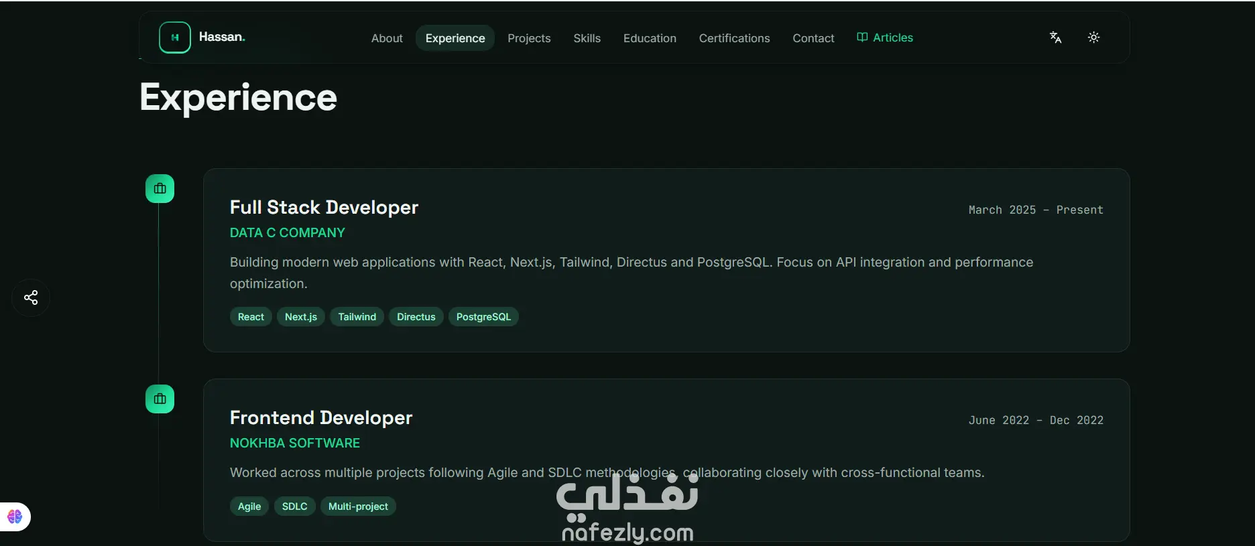The image size is (1255, 546).
Task: Click the Worked across multiple projects description
Action: point(607,473)
